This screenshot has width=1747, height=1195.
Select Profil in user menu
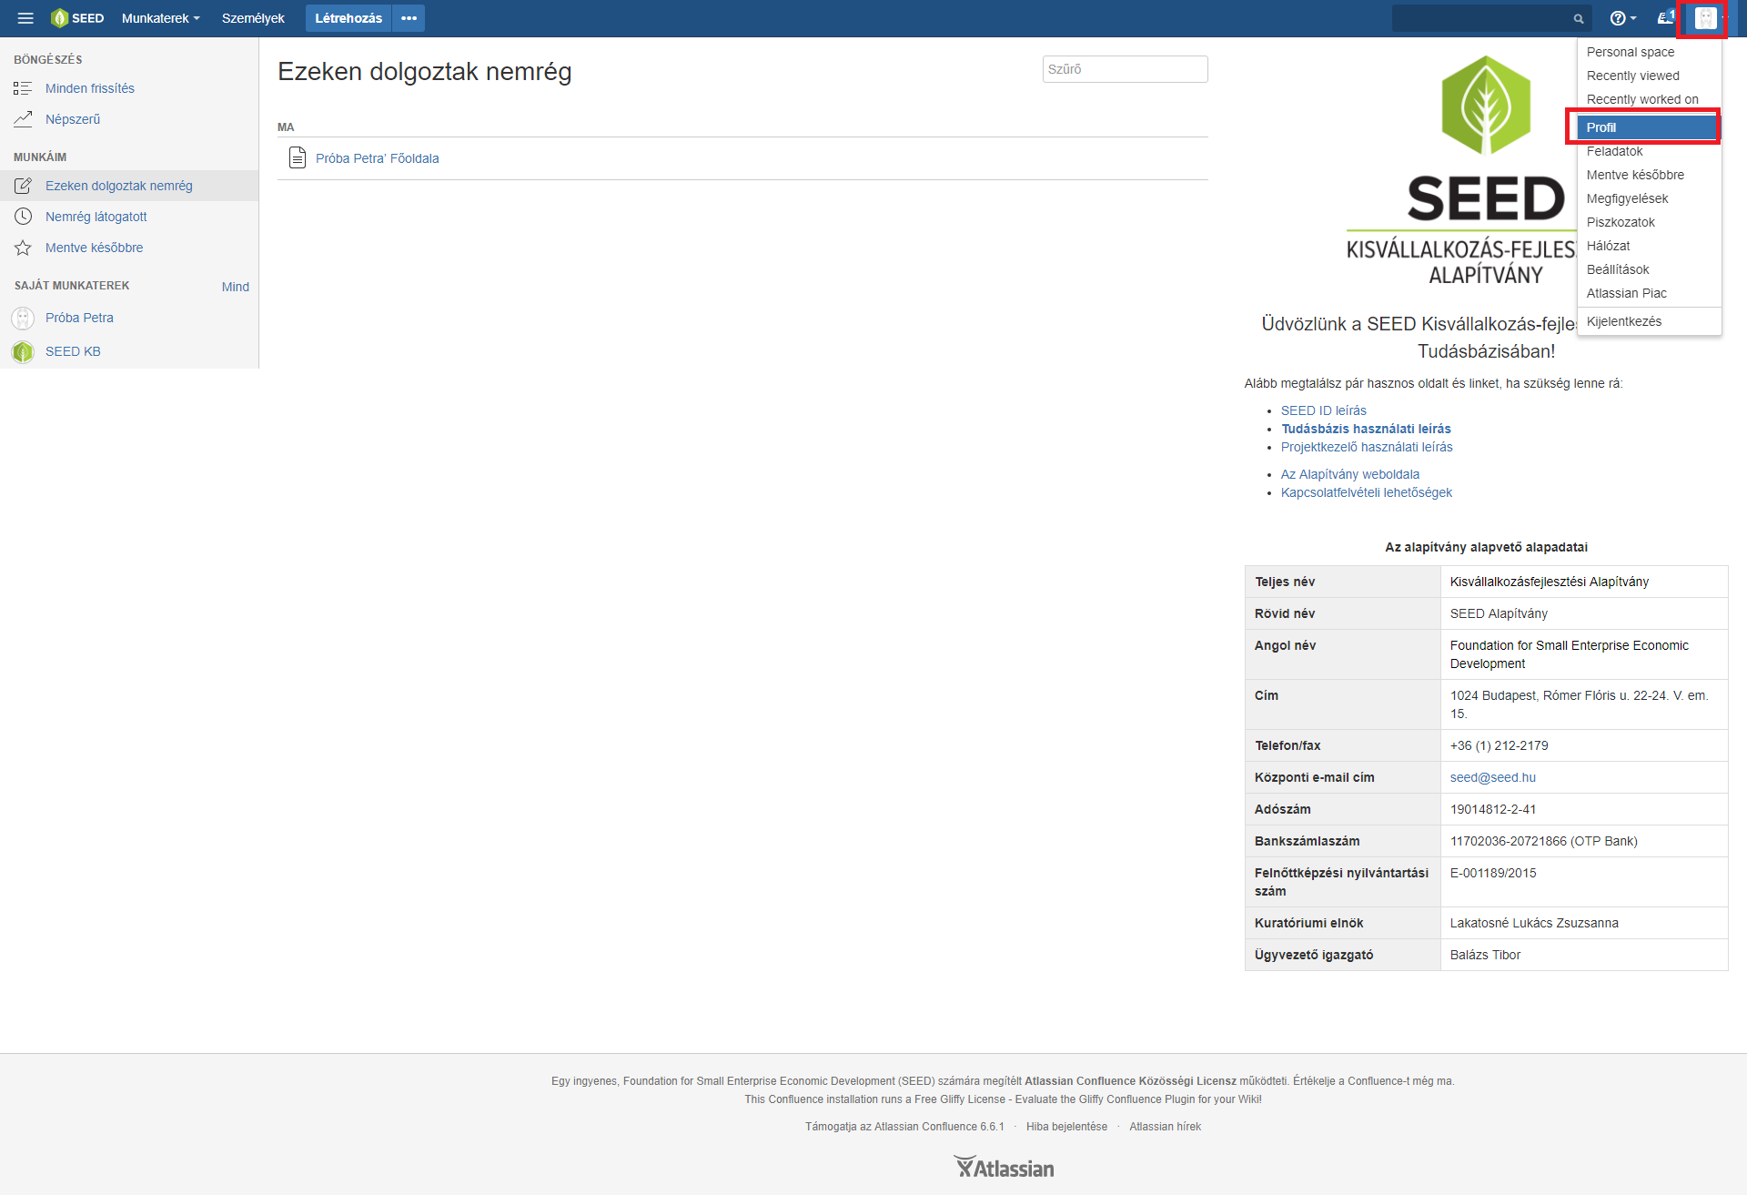[x=1601, y=127]
